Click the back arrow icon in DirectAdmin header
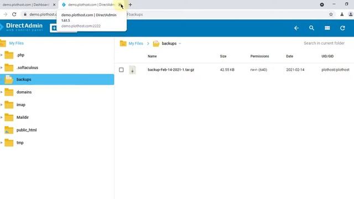The image size is (354, 199). [x=296, y=28]
